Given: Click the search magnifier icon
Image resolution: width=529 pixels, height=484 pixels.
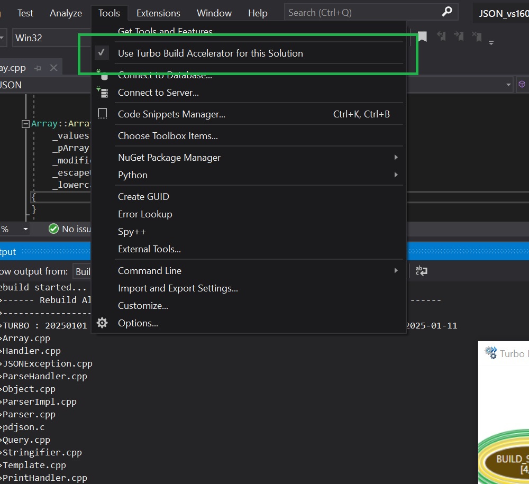Looking at the screenshot, I should pyautogui.click(x=447, y=12).
